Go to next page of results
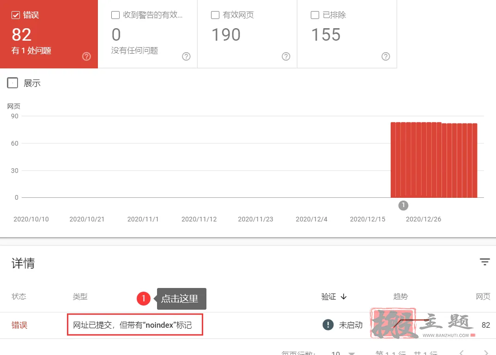This screenshot has width=496, height=355. [x=486, y=353]
